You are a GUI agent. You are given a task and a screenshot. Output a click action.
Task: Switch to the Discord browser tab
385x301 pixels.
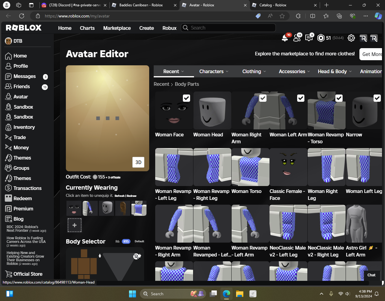(74, 5)
